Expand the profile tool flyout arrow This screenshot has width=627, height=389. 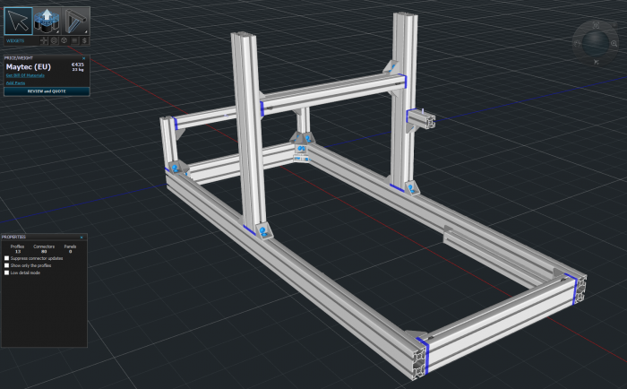coord(86,31)
